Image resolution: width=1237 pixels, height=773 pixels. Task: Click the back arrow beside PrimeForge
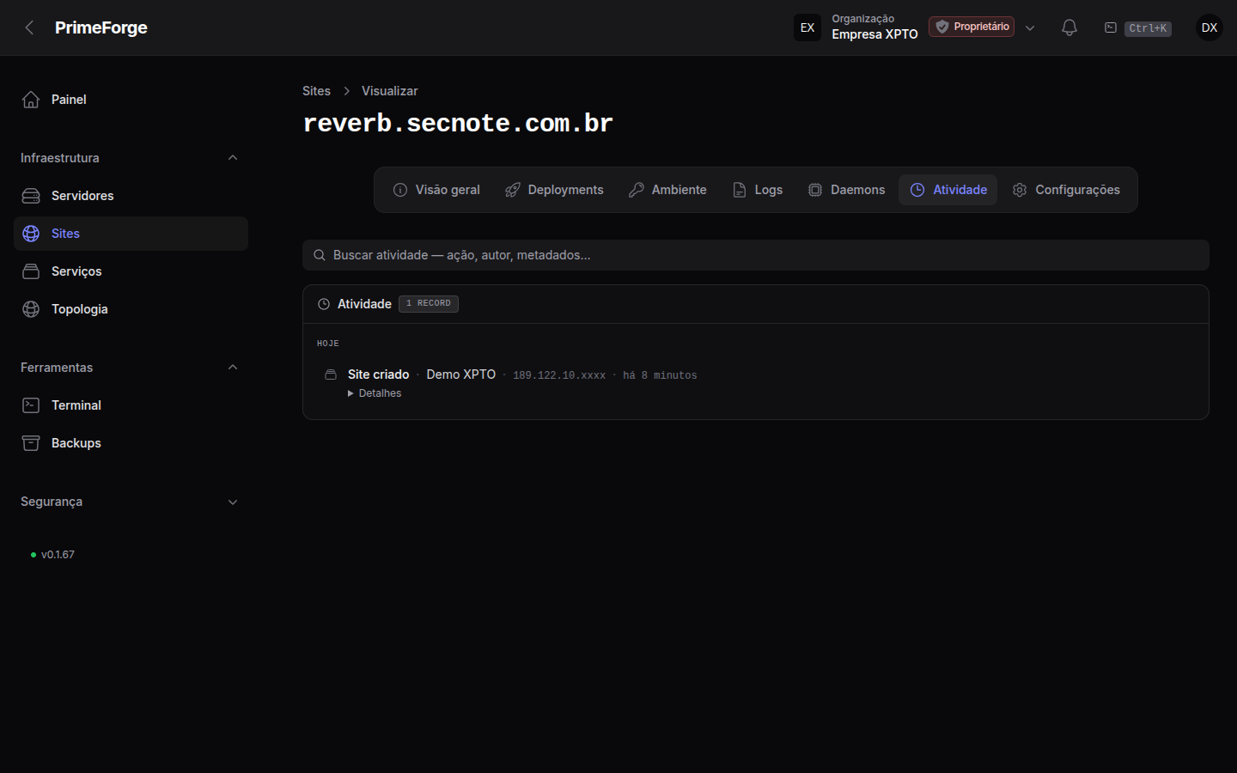(x=29, y=27)
